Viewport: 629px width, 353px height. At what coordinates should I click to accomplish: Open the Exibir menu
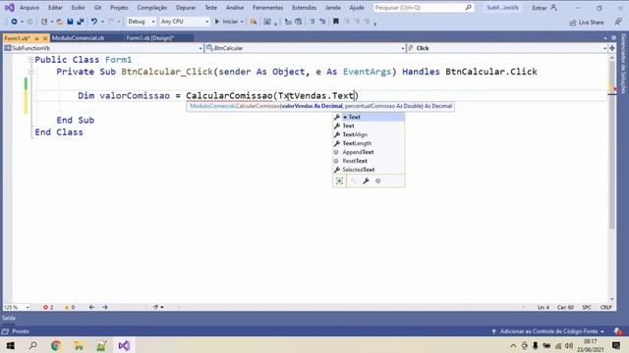[x=79, y=8]
